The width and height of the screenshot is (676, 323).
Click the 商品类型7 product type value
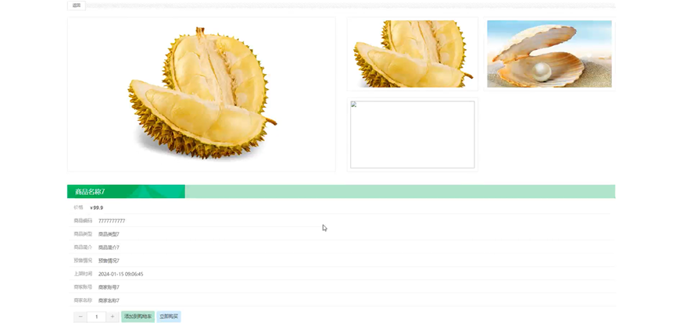click(109, 234)
